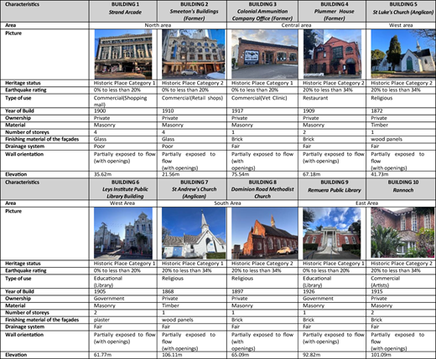Viewport: 436px width, 359px height.
Task: Click elevation value 101.09m
Action: point(381,355)
